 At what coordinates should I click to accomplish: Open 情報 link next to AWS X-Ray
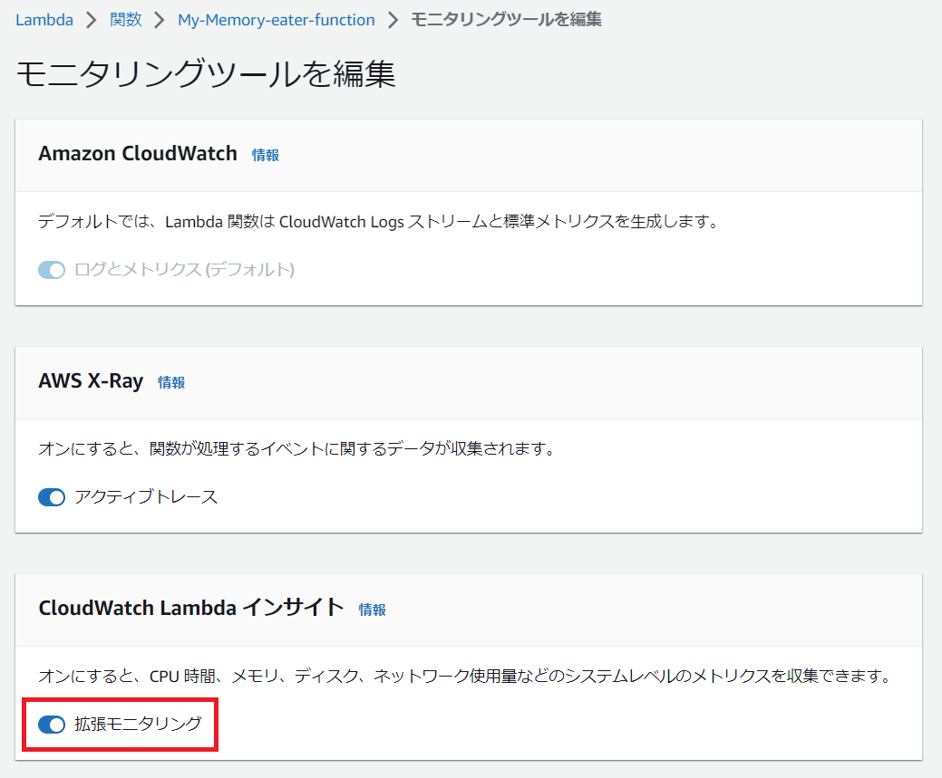click(171, 382)
